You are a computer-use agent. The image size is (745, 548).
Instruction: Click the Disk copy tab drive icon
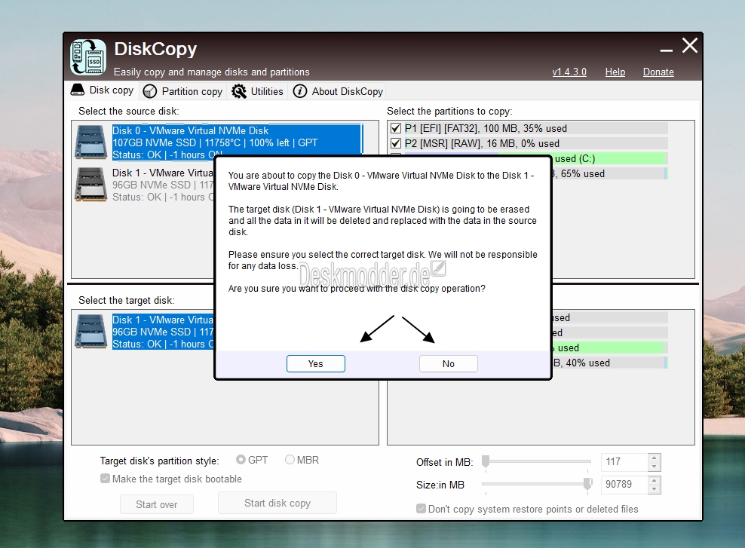(78, 90)
